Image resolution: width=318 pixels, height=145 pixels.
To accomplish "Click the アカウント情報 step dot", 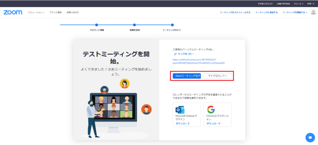I will (x=97, y=25).
